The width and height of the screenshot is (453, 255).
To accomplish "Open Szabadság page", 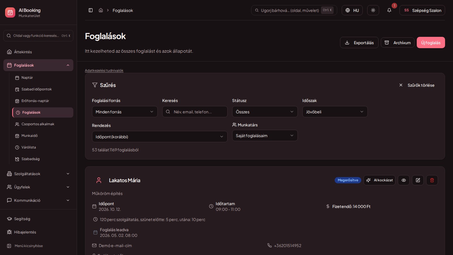I will point(42,159).
